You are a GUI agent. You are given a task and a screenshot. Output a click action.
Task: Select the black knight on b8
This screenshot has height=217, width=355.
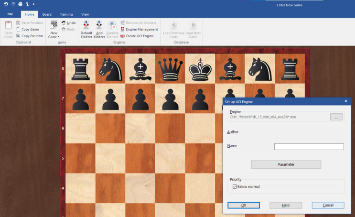[x=110, y=69]
